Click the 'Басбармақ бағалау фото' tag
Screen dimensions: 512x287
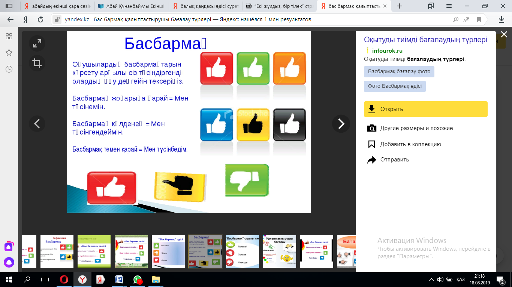coord(399,72)
